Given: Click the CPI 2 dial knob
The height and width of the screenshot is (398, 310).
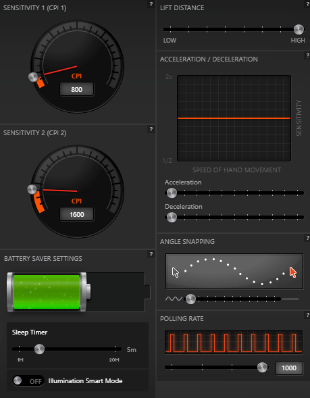Looking at the screenshot, I should pyautogui.click(x=32, y=189).
